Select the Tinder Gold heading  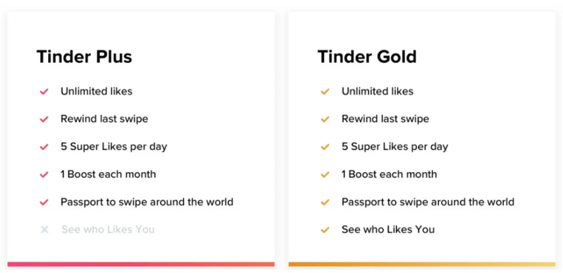[x=367, y=57]
